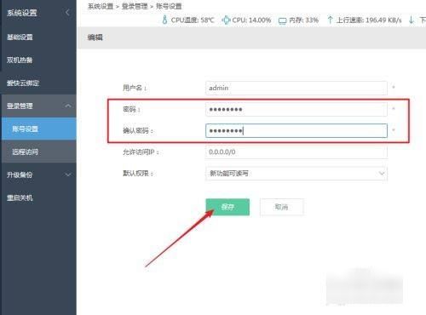Click the memory usage monitor icon
The height and width of the screenshot is (315, 426).
click(282, 20)
